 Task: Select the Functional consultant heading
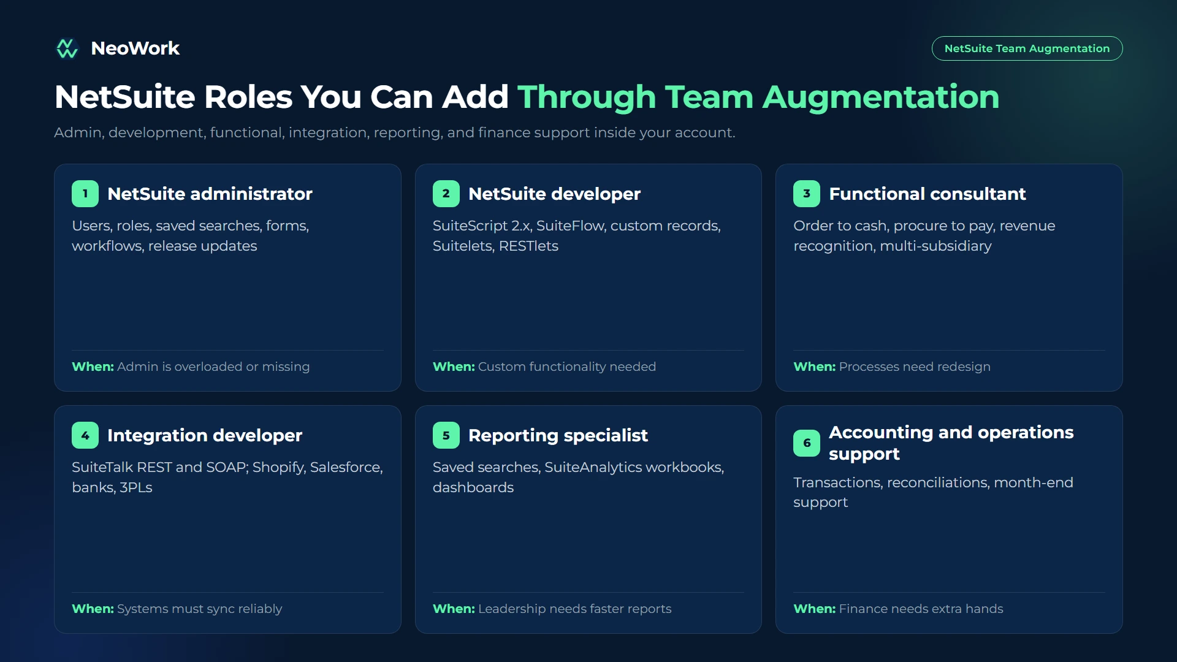927,194
